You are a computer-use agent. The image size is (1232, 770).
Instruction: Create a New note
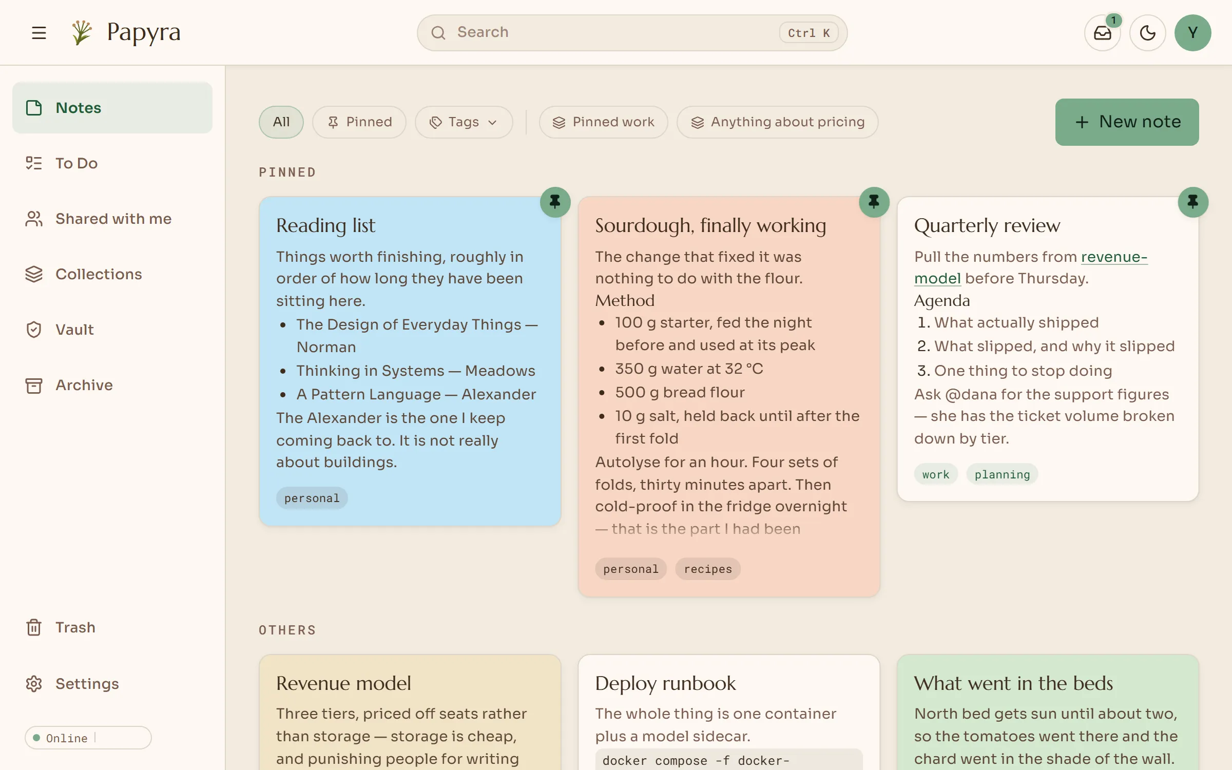pos(1127,122)
